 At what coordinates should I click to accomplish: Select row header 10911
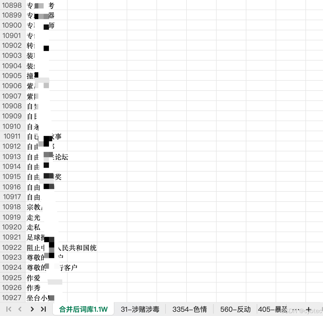pos(13,136)
